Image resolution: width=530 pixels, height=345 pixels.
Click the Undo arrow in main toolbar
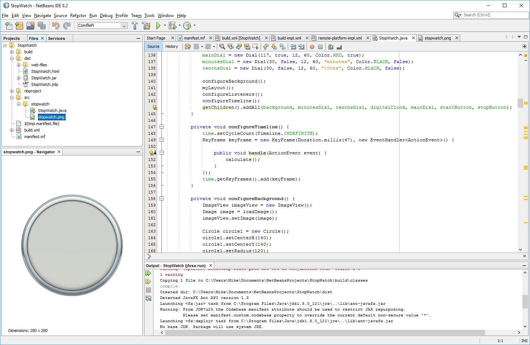point(55,25)
